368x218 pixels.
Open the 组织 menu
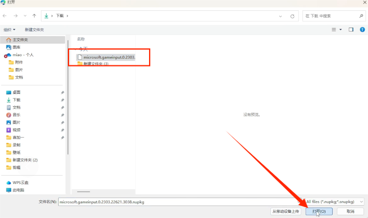coord(9,30)
